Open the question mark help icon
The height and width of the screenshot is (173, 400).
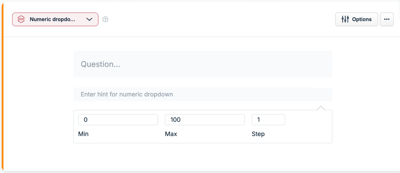click(x=105, y=19)
